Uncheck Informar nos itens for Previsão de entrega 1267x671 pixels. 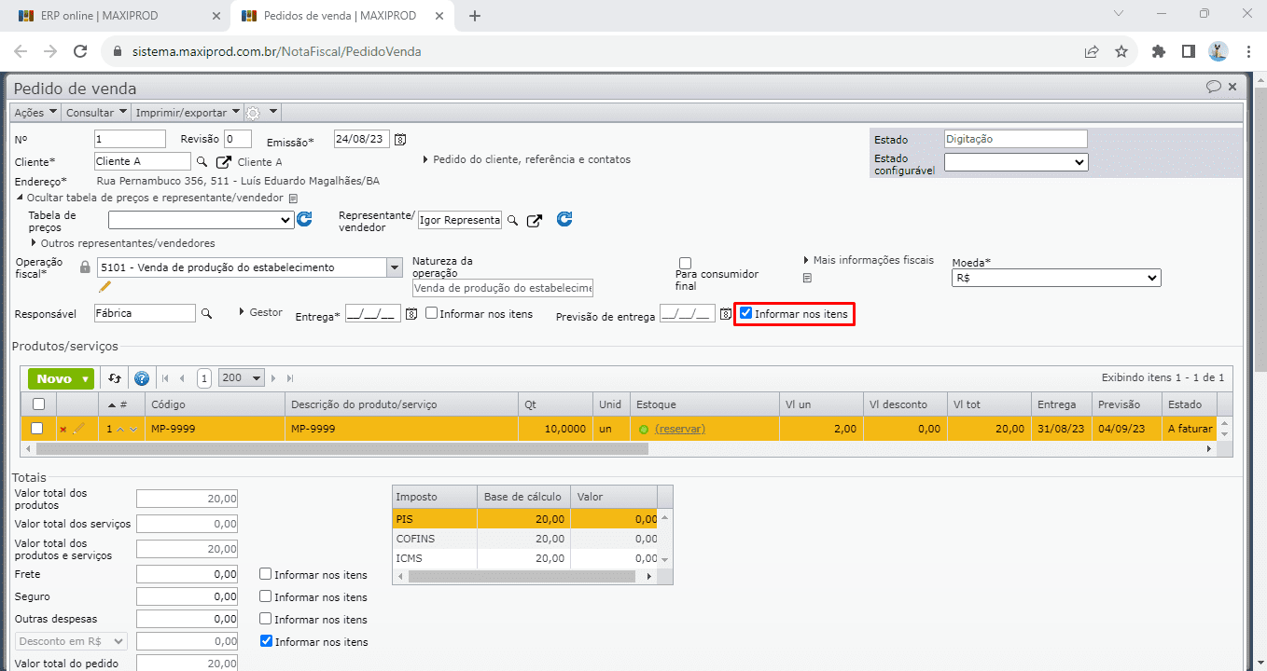[745, 314]
